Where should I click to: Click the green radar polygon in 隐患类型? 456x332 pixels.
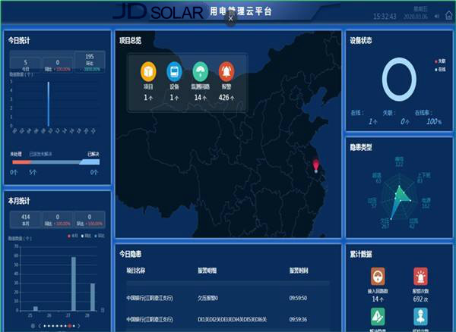(x=401, y=196)
